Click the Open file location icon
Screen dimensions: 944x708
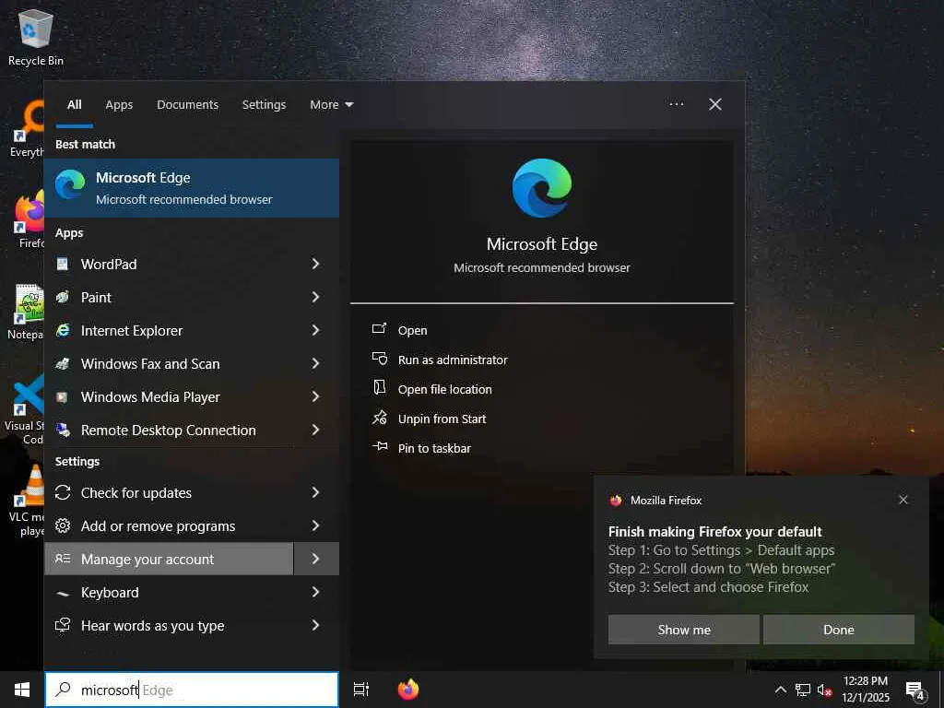click(379, 387)
